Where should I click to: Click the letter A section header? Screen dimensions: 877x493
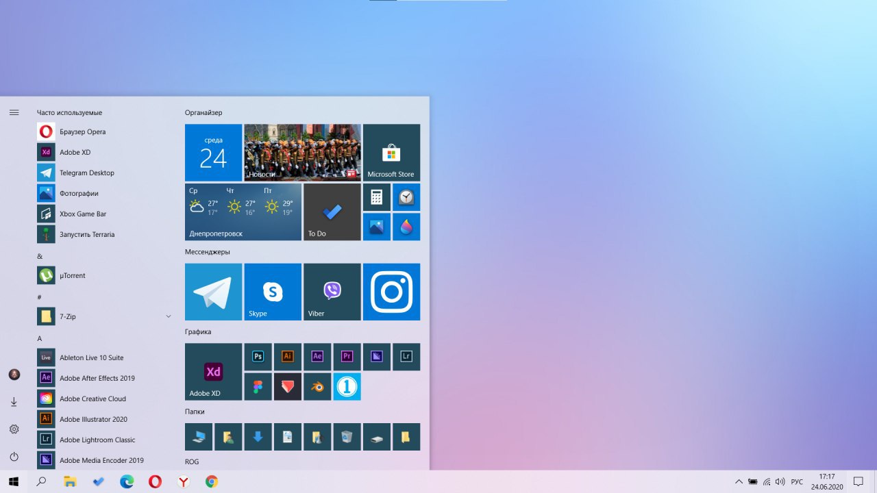click(40, 338)
